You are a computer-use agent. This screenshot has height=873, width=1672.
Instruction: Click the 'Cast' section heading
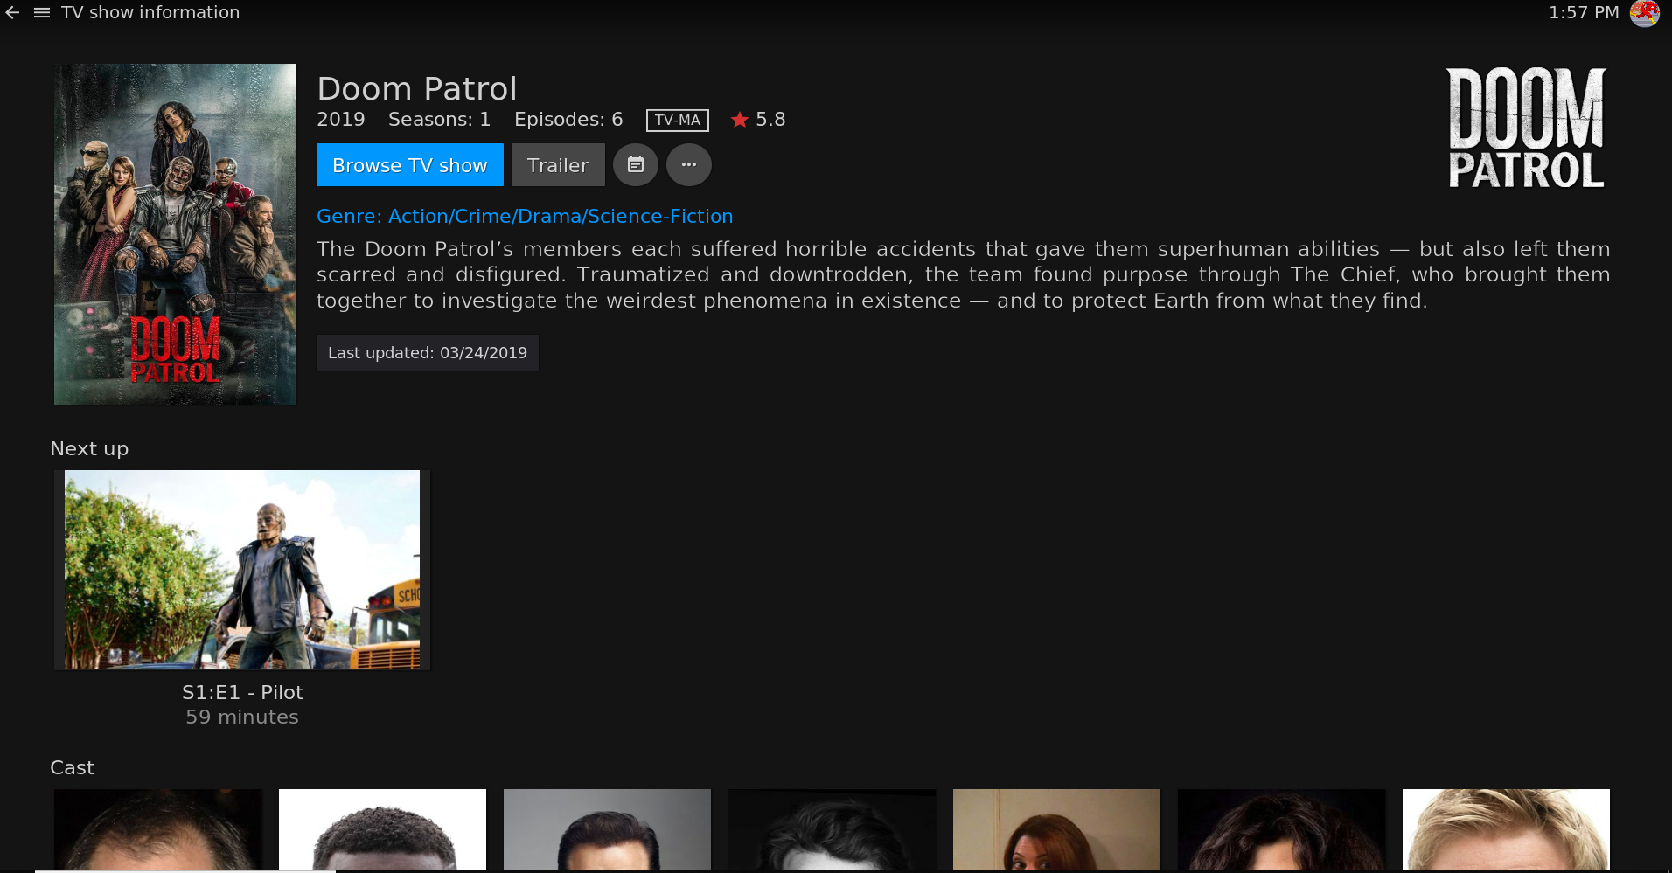[72, 767]
